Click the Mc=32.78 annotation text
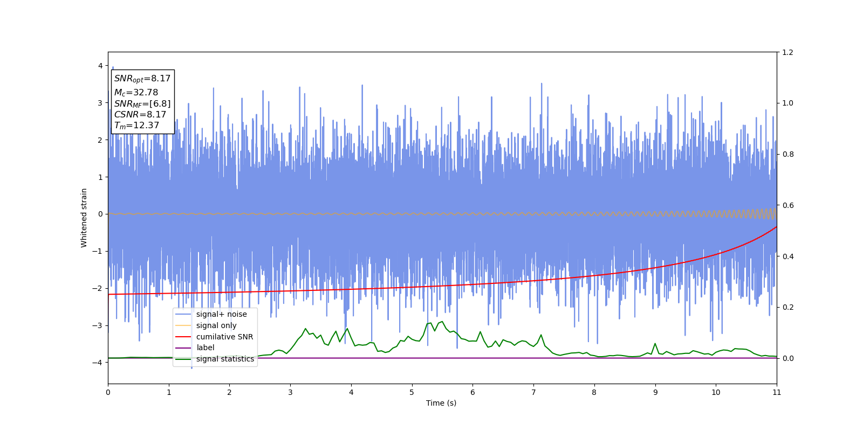The image size is (863, 431). tap(136, 93)
